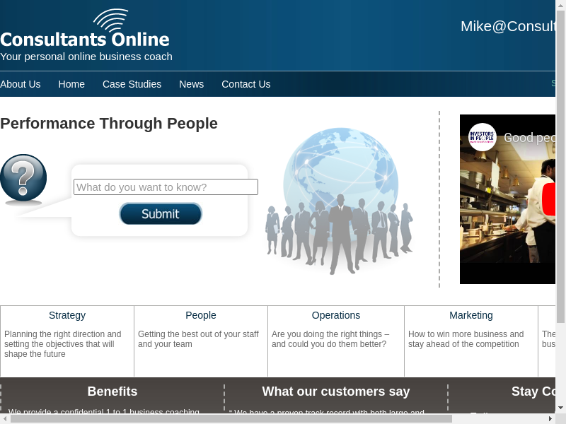The width and height of the screenshot is (566, 424).
Task: Click the blue question mark icon
Action: coord(23,179)
